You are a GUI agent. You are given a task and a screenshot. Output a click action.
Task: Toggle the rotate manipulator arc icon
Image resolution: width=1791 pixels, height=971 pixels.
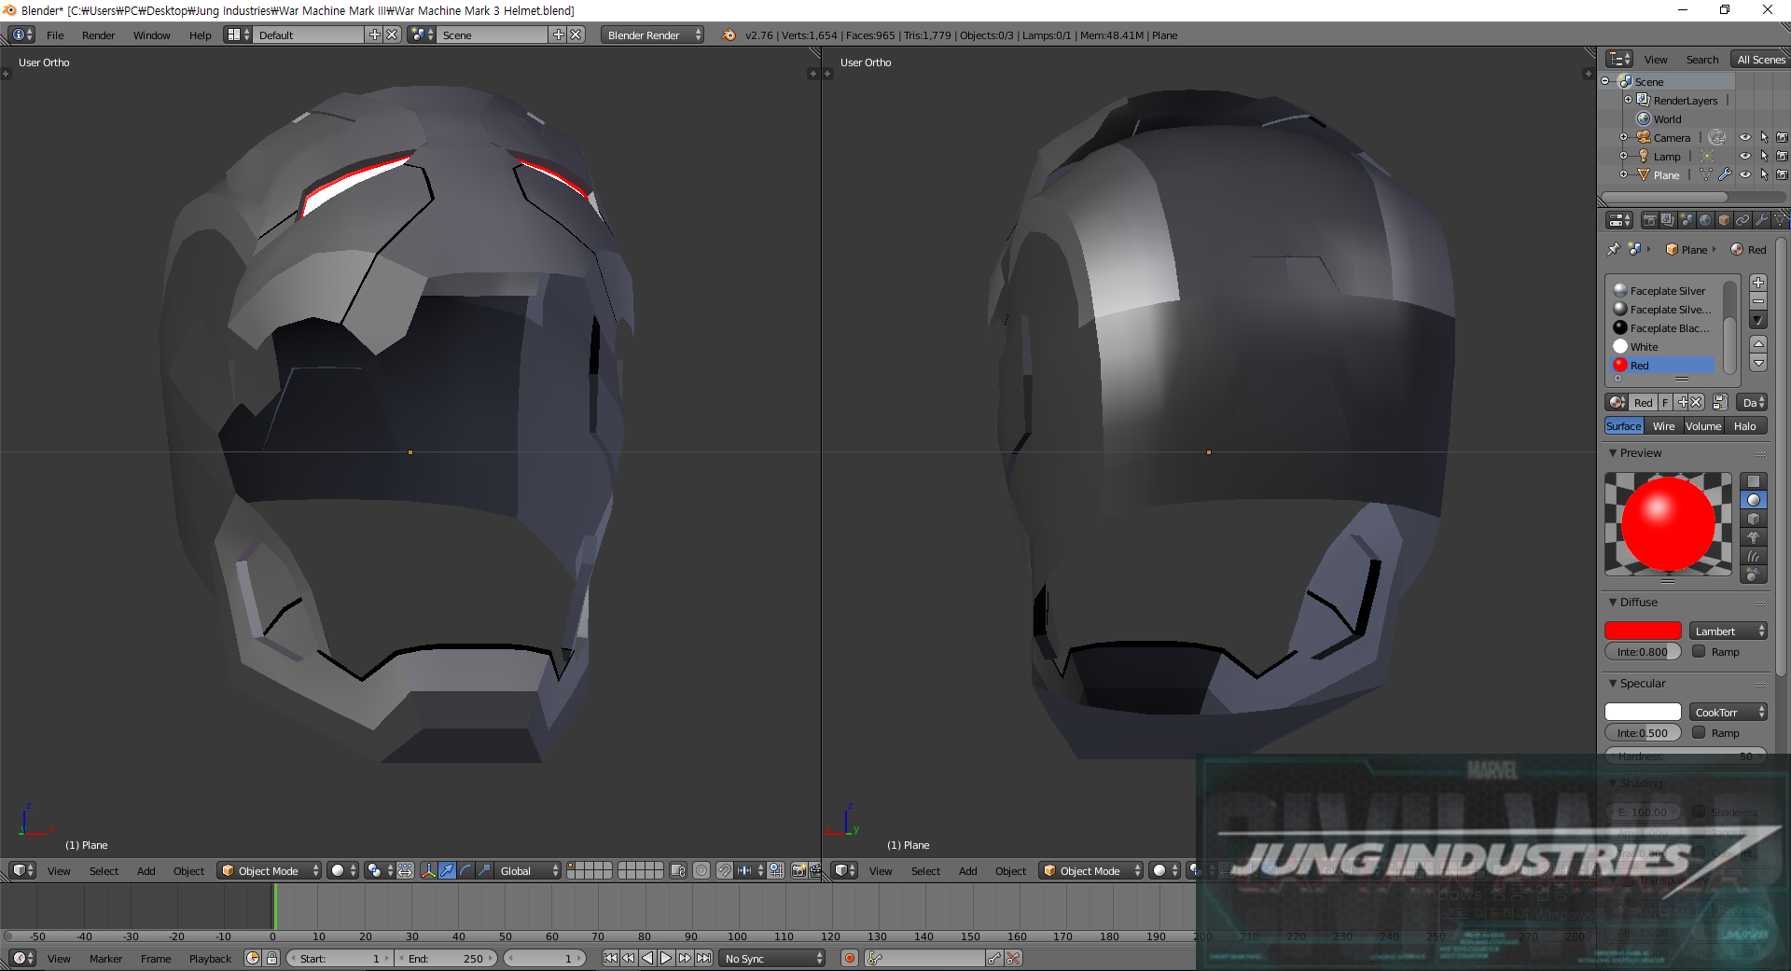point(466,870)
